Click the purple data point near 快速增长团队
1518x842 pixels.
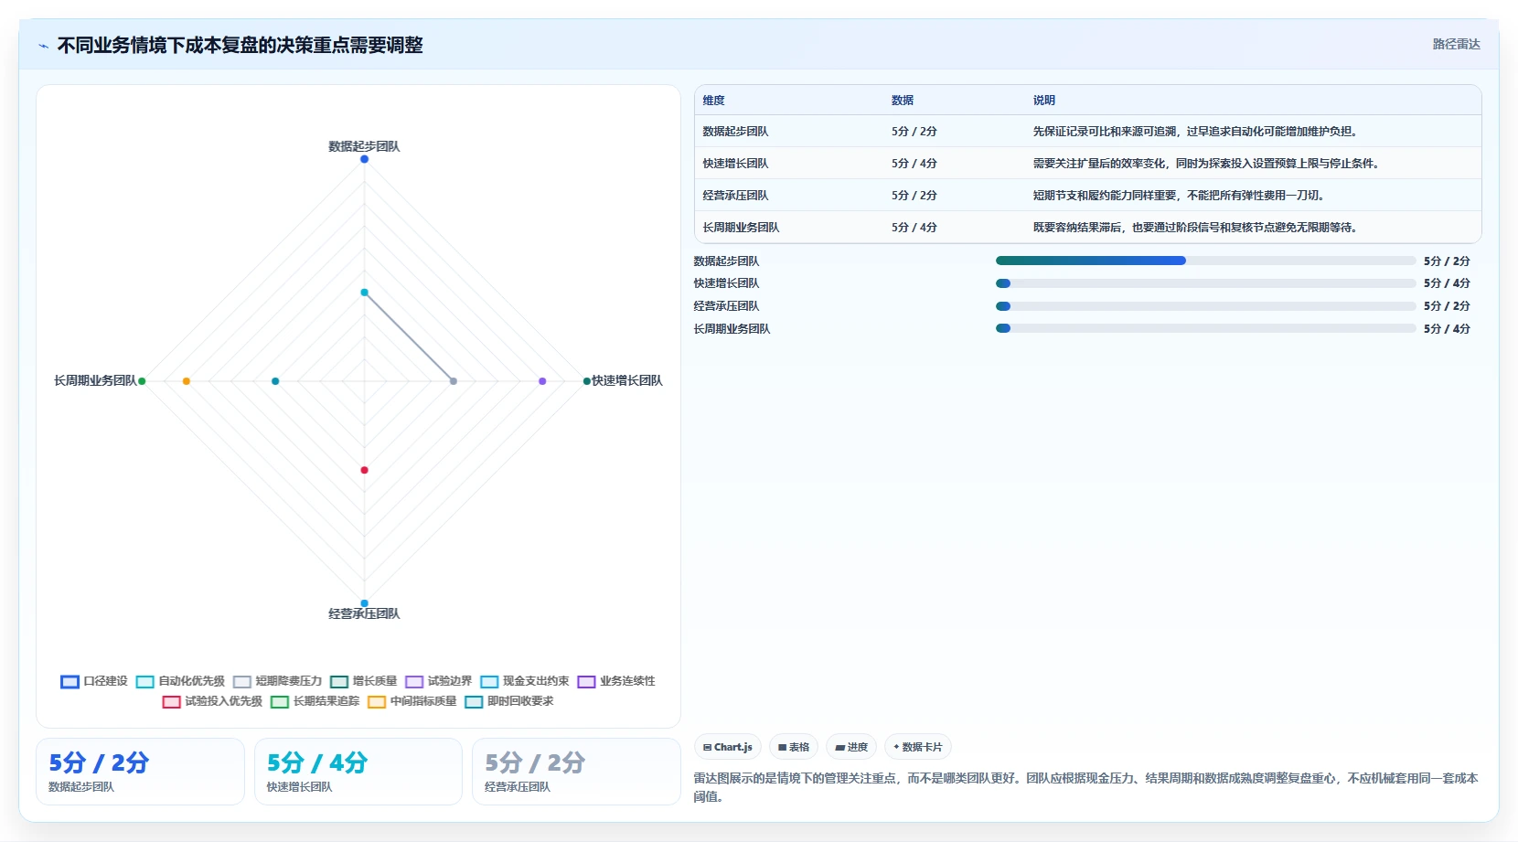pos(542,380)
